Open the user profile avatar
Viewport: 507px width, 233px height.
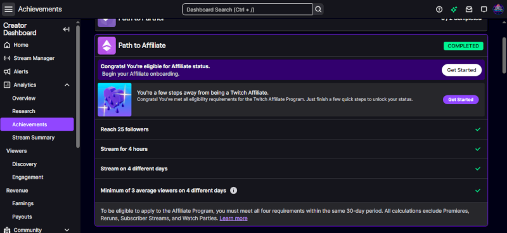498,9
